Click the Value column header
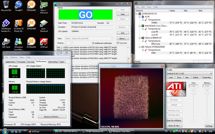215x134 pixels. coord(176,11)
